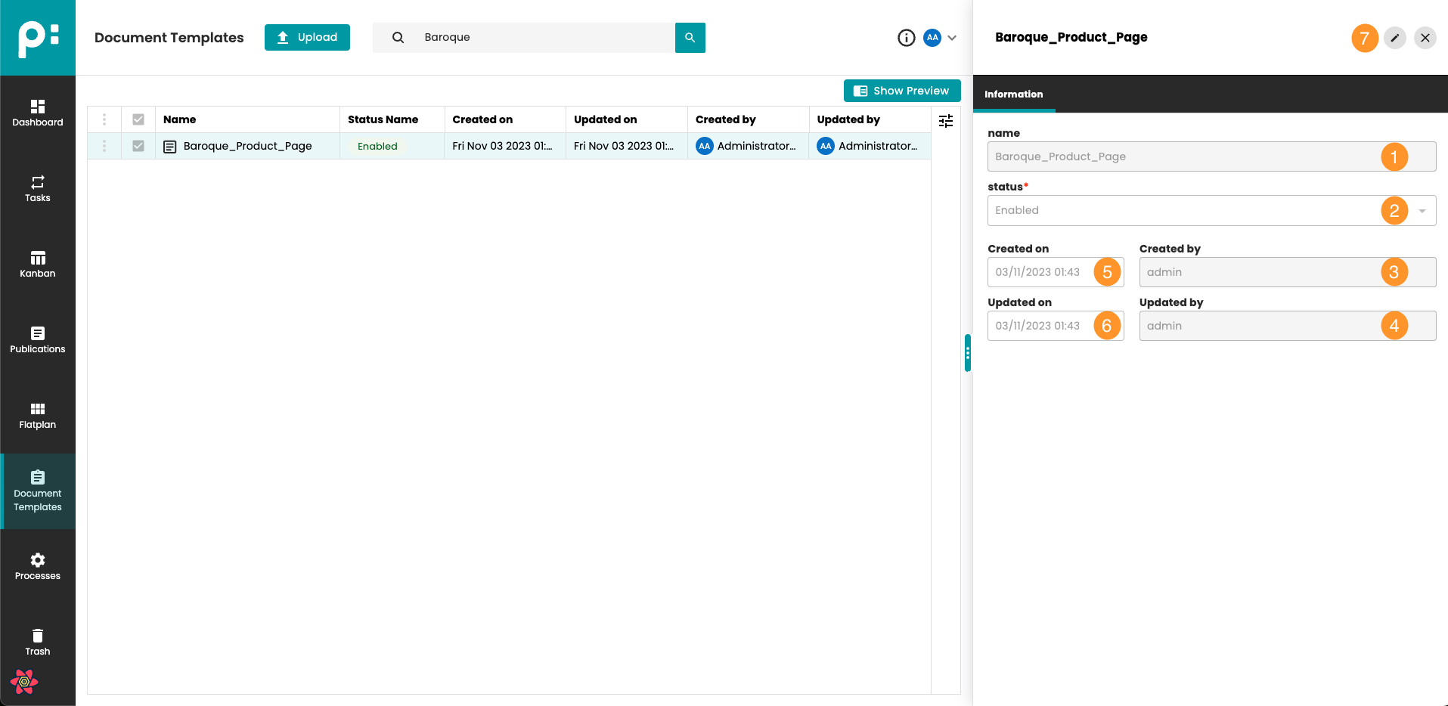Click the info circle icon in header
Image resolution: width=1448 pixels, height=706 pixels.
click(x=906, y=38)
